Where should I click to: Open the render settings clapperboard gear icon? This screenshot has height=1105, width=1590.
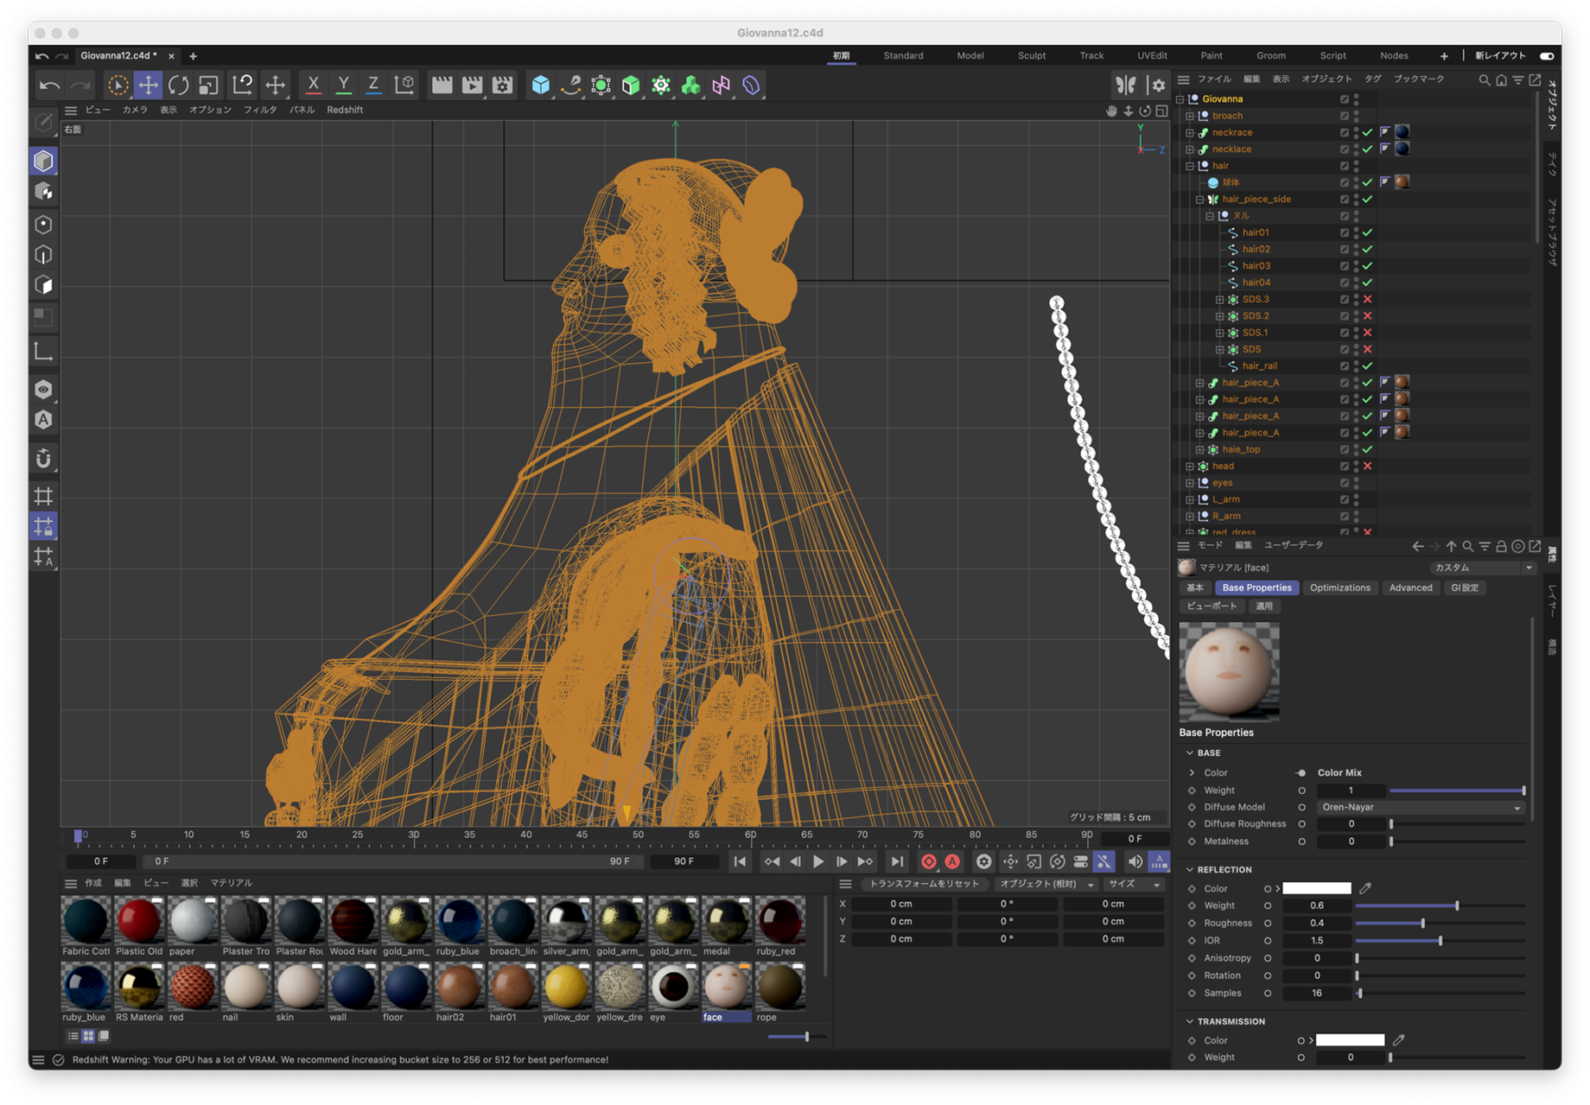[x=502, y=85]
